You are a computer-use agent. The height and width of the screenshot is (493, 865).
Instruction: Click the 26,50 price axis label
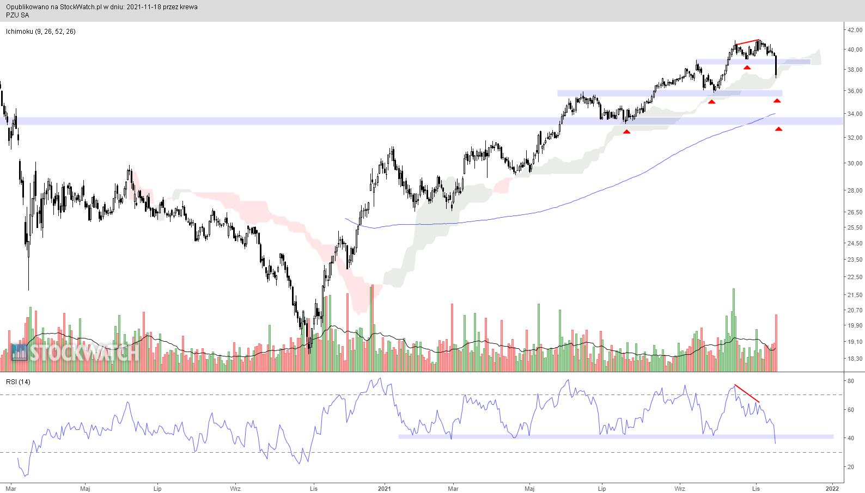(x=854, y=212)
